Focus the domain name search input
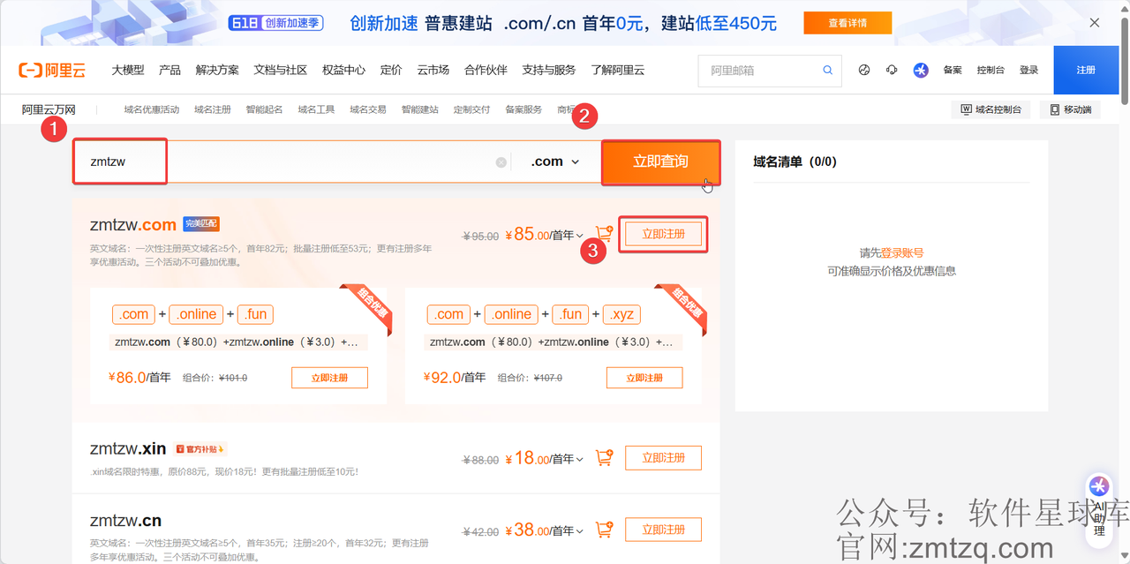The image size is (1130, 564). [291, 162]
